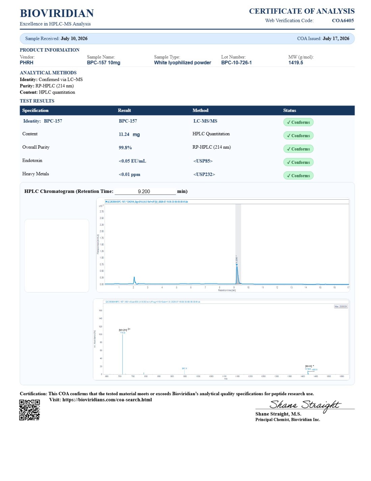Click the mass spectrum plot

tap(221, 339)
